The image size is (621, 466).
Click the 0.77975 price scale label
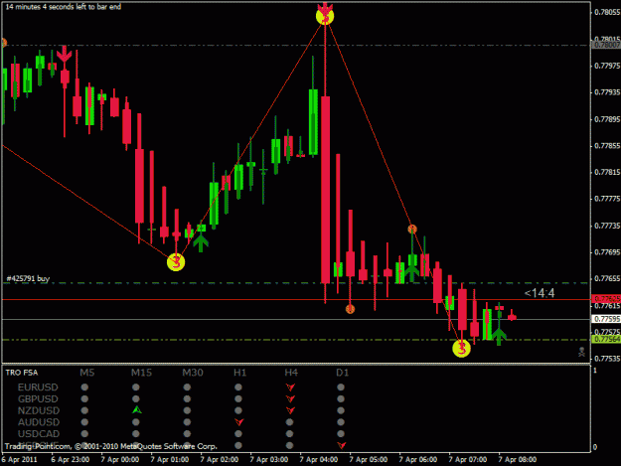(x=607, y=66)
